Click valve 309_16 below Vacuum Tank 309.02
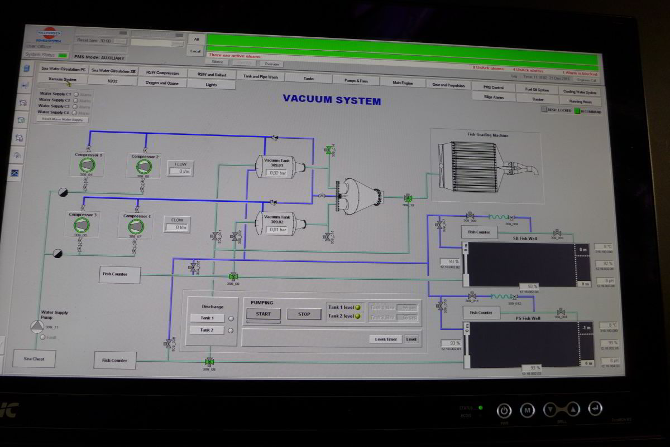This screenshot has width=670, height=447. [327, 237]
